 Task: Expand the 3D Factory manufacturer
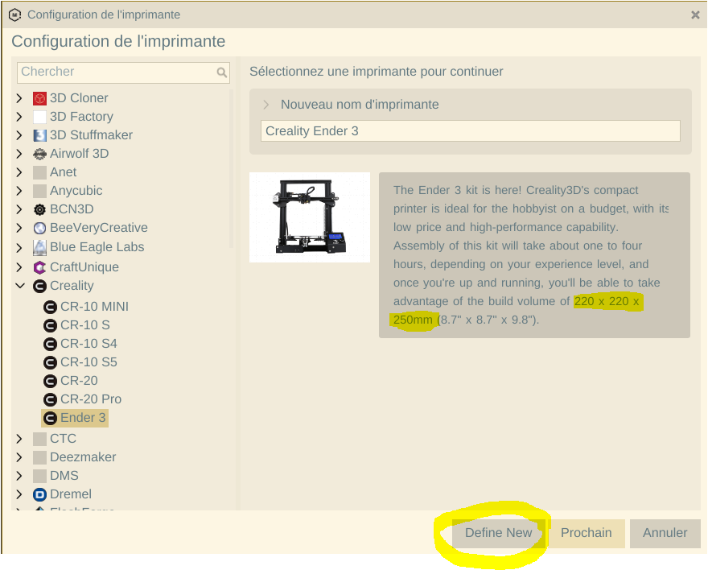click(19, 117)
